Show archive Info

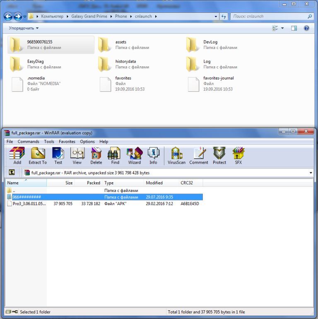pyautogui.click(x=153, y=155)
